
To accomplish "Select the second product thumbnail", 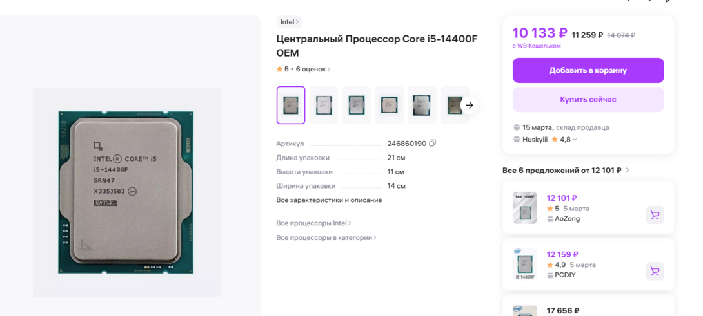I will 324,105.
